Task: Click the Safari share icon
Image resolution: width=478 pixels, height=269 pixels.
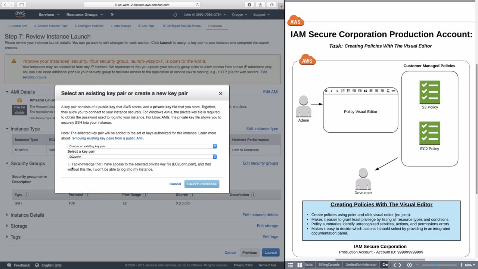Action: [261, 5]
